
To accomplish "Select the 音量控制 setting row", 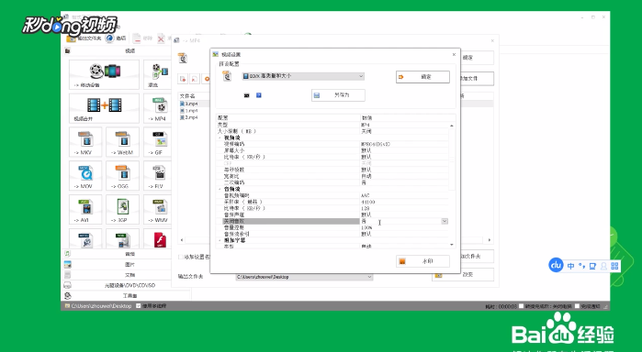I will [x=332, y=227].
